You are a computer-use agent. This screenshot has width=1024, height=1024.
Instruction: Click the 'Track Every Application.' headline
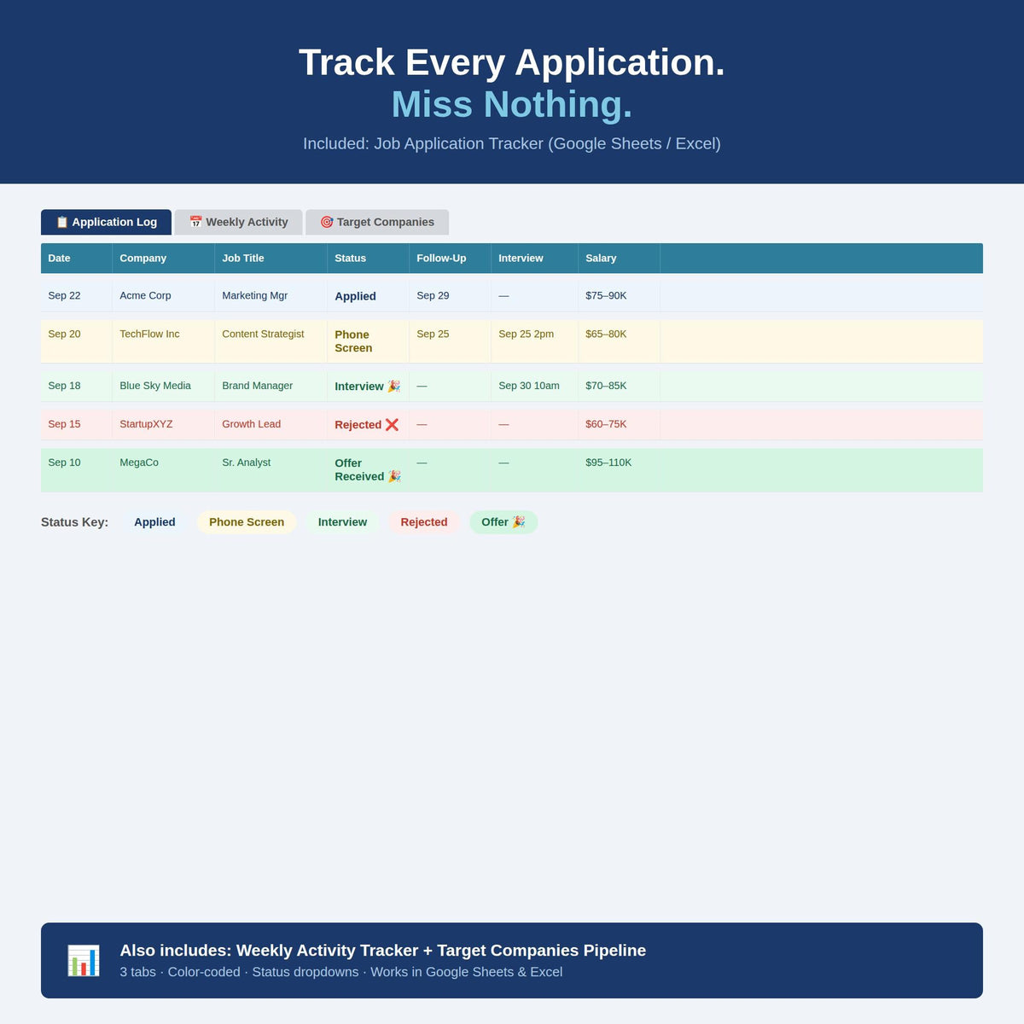(x=512, y=62)
